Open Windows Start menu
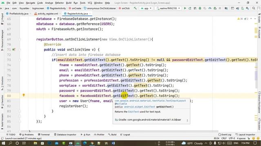 pos(3,143)
